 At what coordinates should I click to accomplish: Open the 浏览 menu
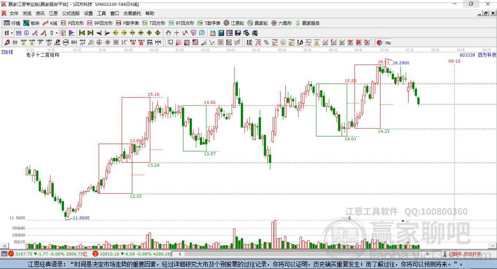[27, 13]
